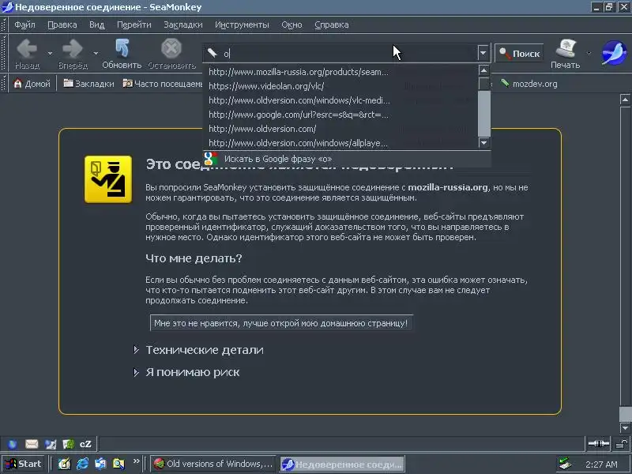The width and height of the screenshot is (632, 474).
Task: Open Navigator component from status bar globe
Action: coord(13,444)
